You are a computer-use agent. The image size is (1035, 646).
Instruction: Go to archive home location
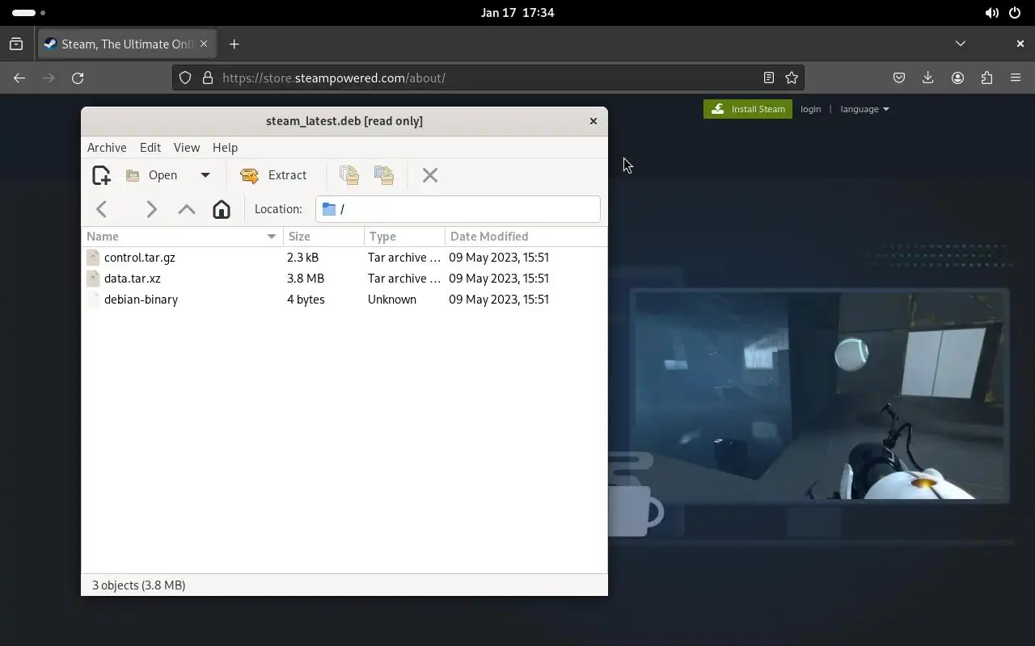[222, 209]
